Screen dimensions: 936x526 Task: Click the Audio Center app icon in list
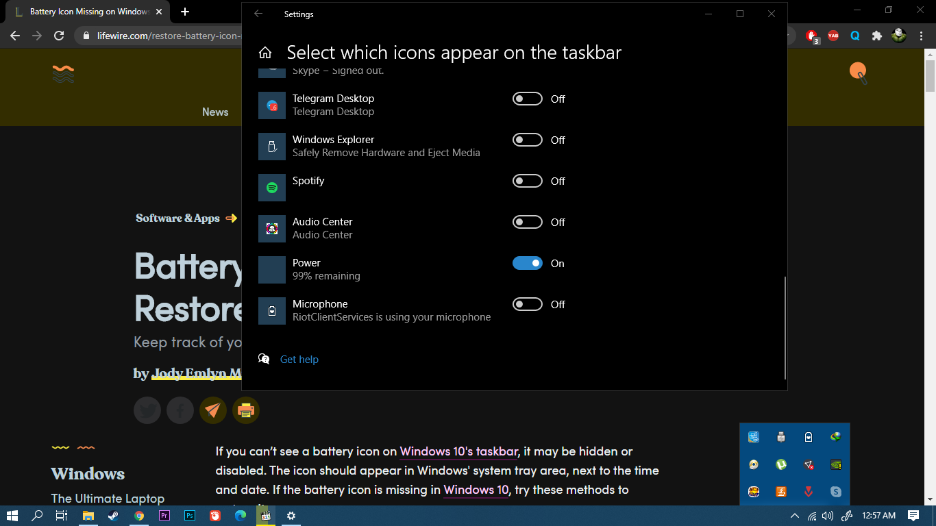(272, 229)
